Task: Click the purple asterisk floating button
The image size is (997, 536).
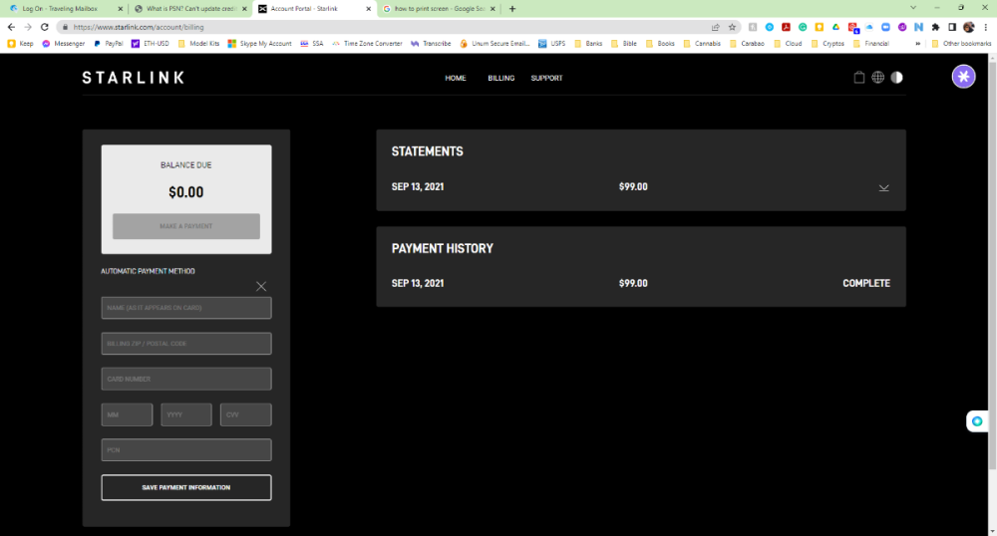Action: tap(963, 77)
